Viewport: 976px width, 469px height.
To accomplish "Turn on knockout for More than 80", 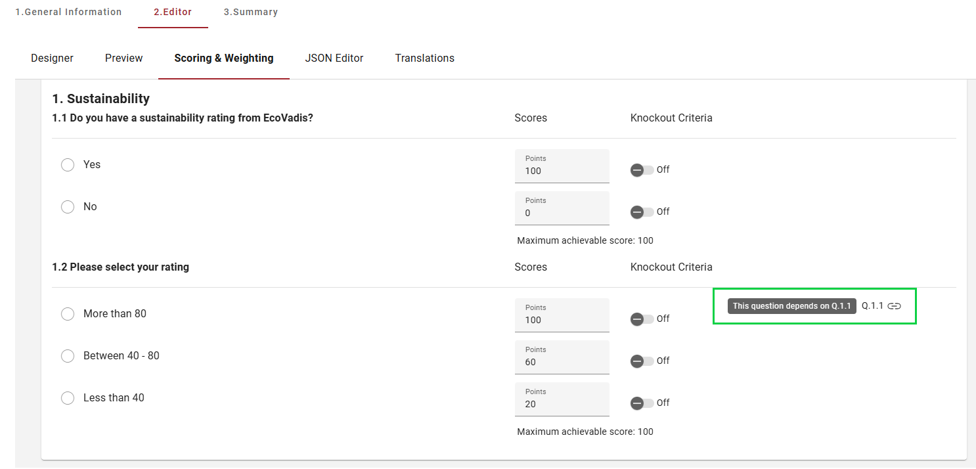I will pos(642,319).
